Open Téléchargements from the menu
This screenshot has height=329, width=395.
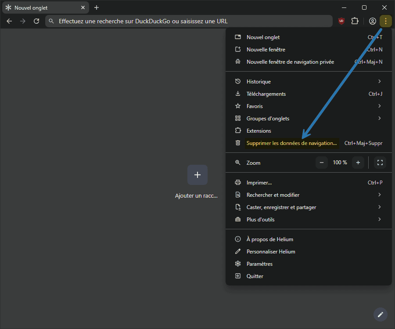pos(309,94)
